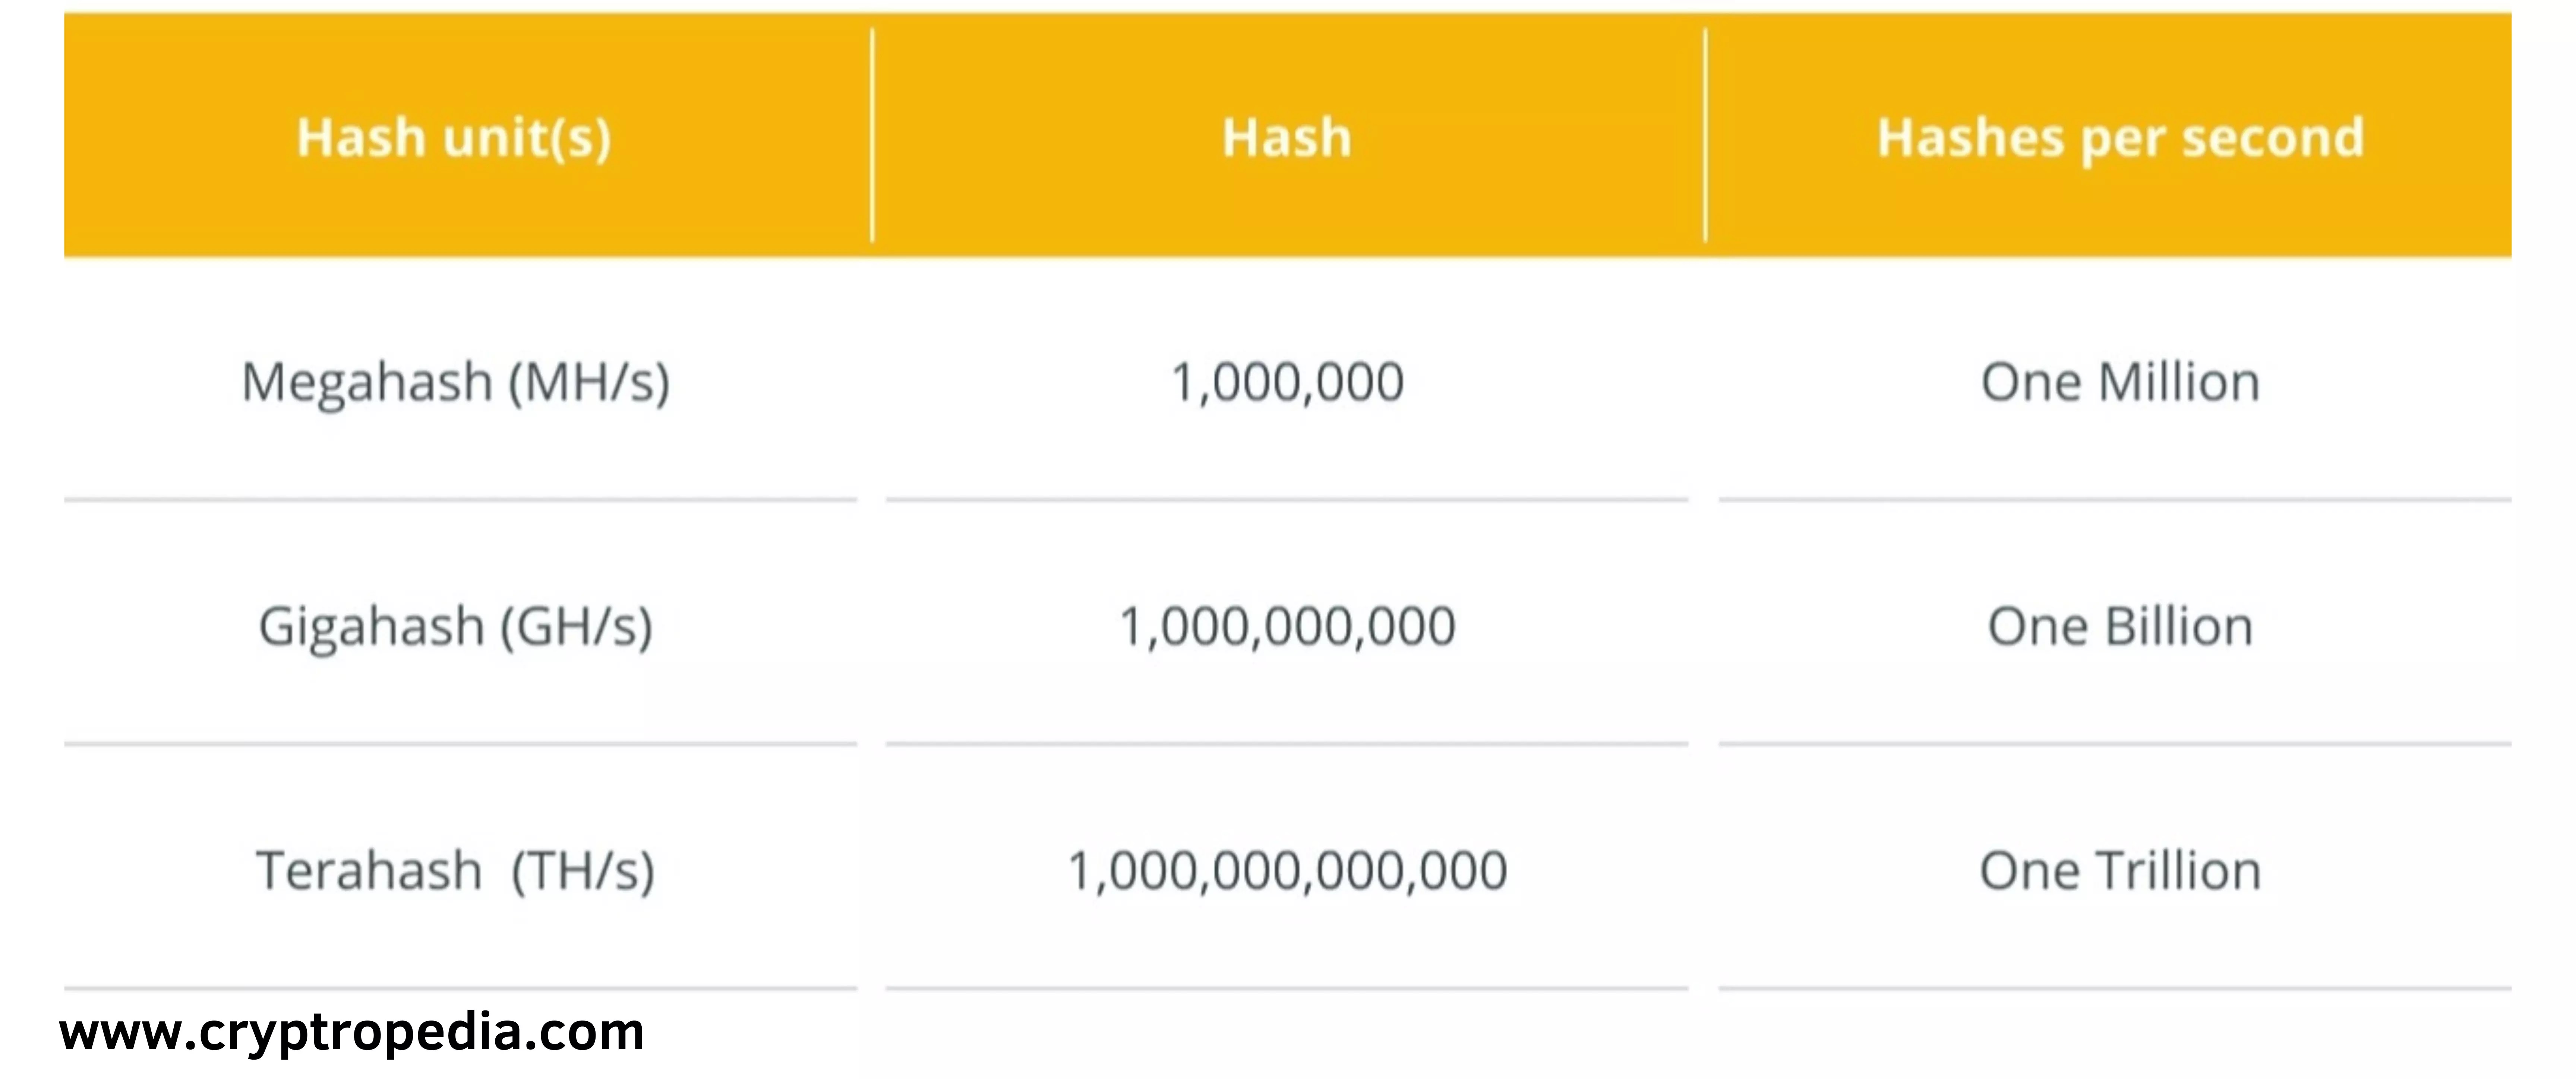The height and width of the screenshot is (1079, 2576).
Task: Click the 'Hash unit(s)' column header
Action: point(453,137)
